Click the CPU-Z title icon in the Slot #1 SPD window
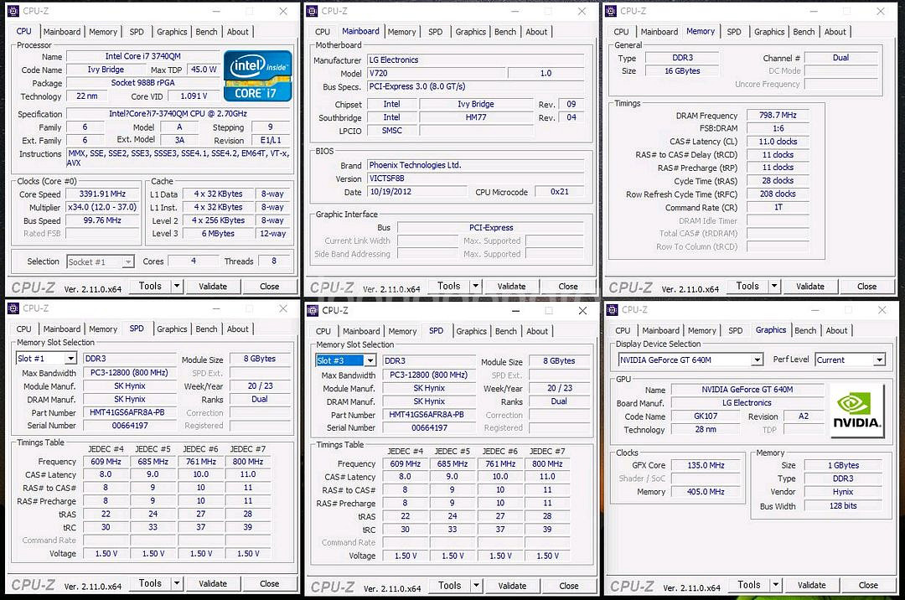Image resolution: width=905 pixels, height=600 pixels. pos(13,308)
